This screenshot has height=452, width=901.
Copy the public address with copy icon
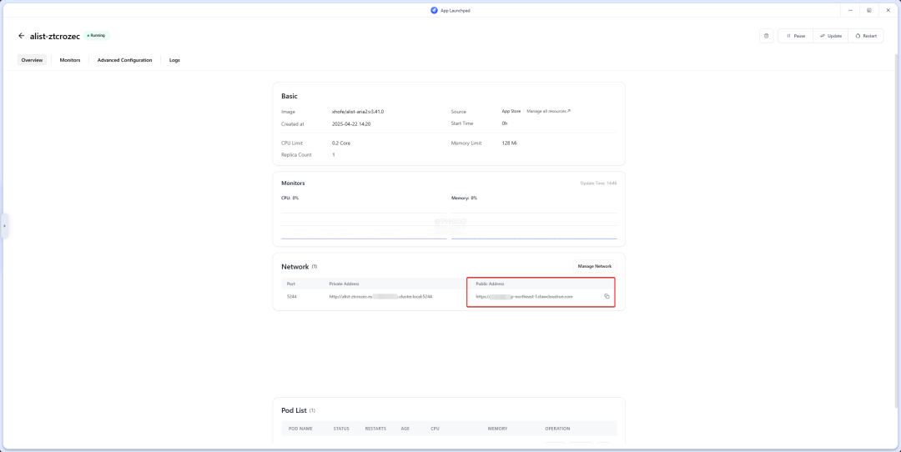(607, 296)
